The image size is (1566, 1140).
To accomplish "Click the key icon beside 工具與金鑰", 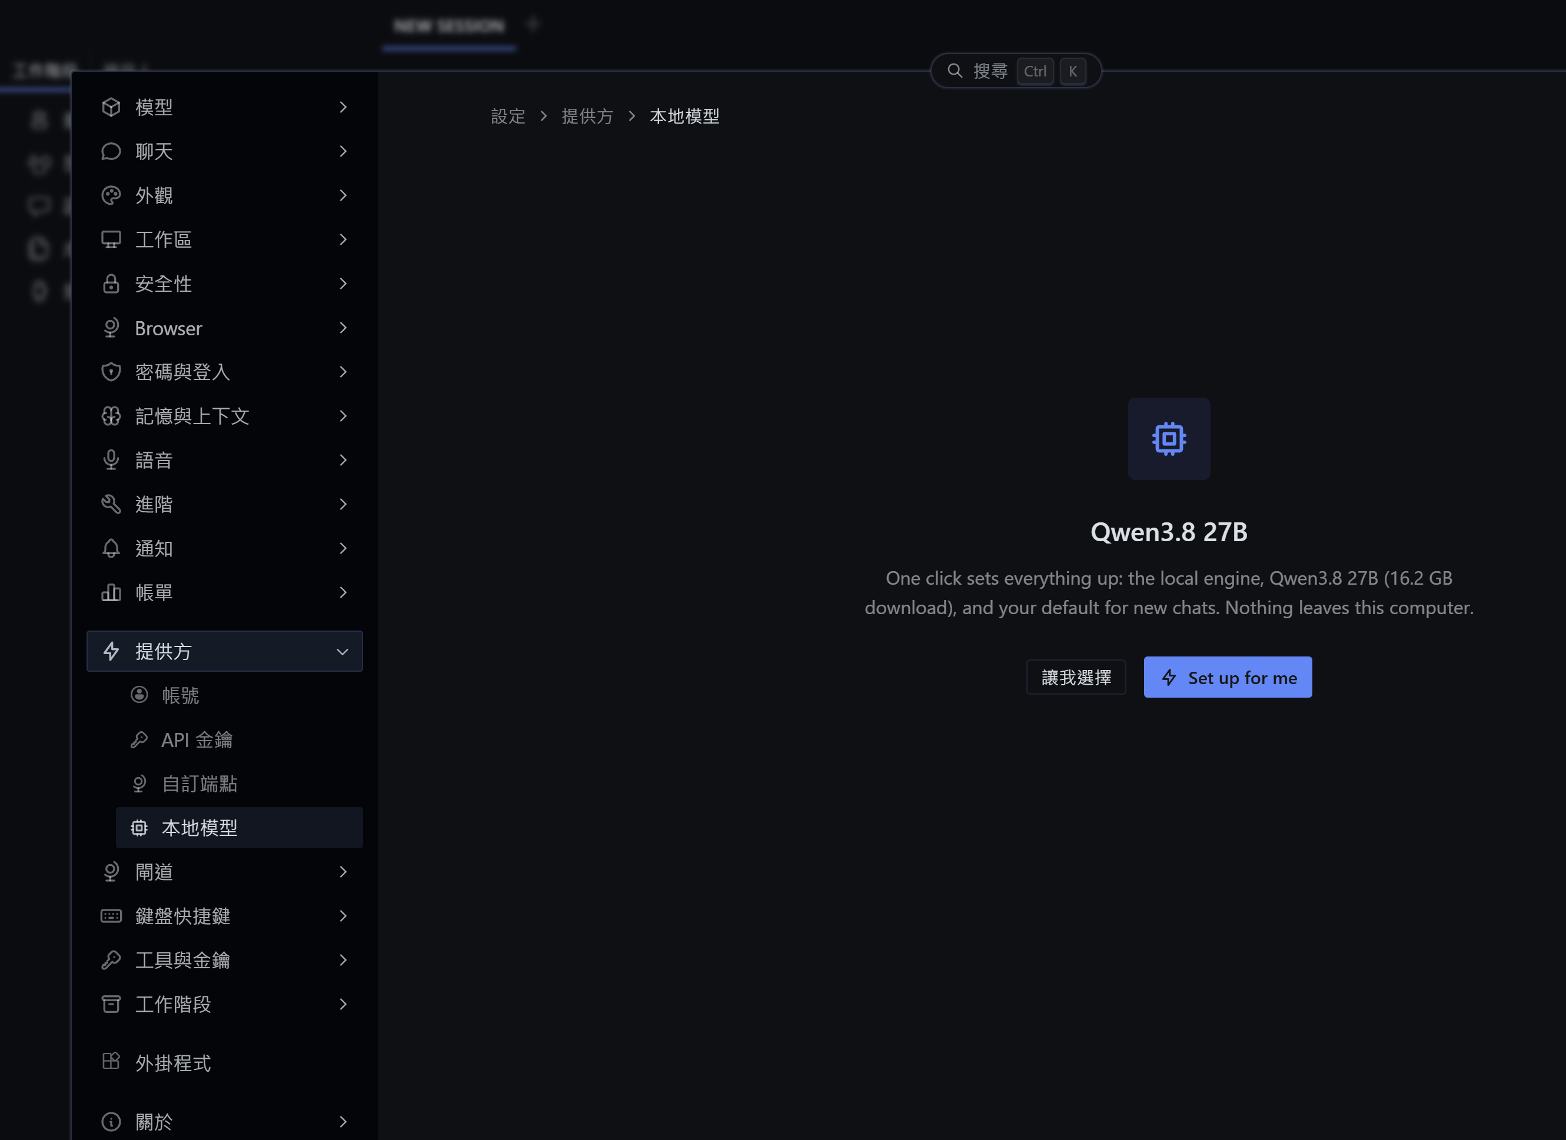I will [111, 960].
